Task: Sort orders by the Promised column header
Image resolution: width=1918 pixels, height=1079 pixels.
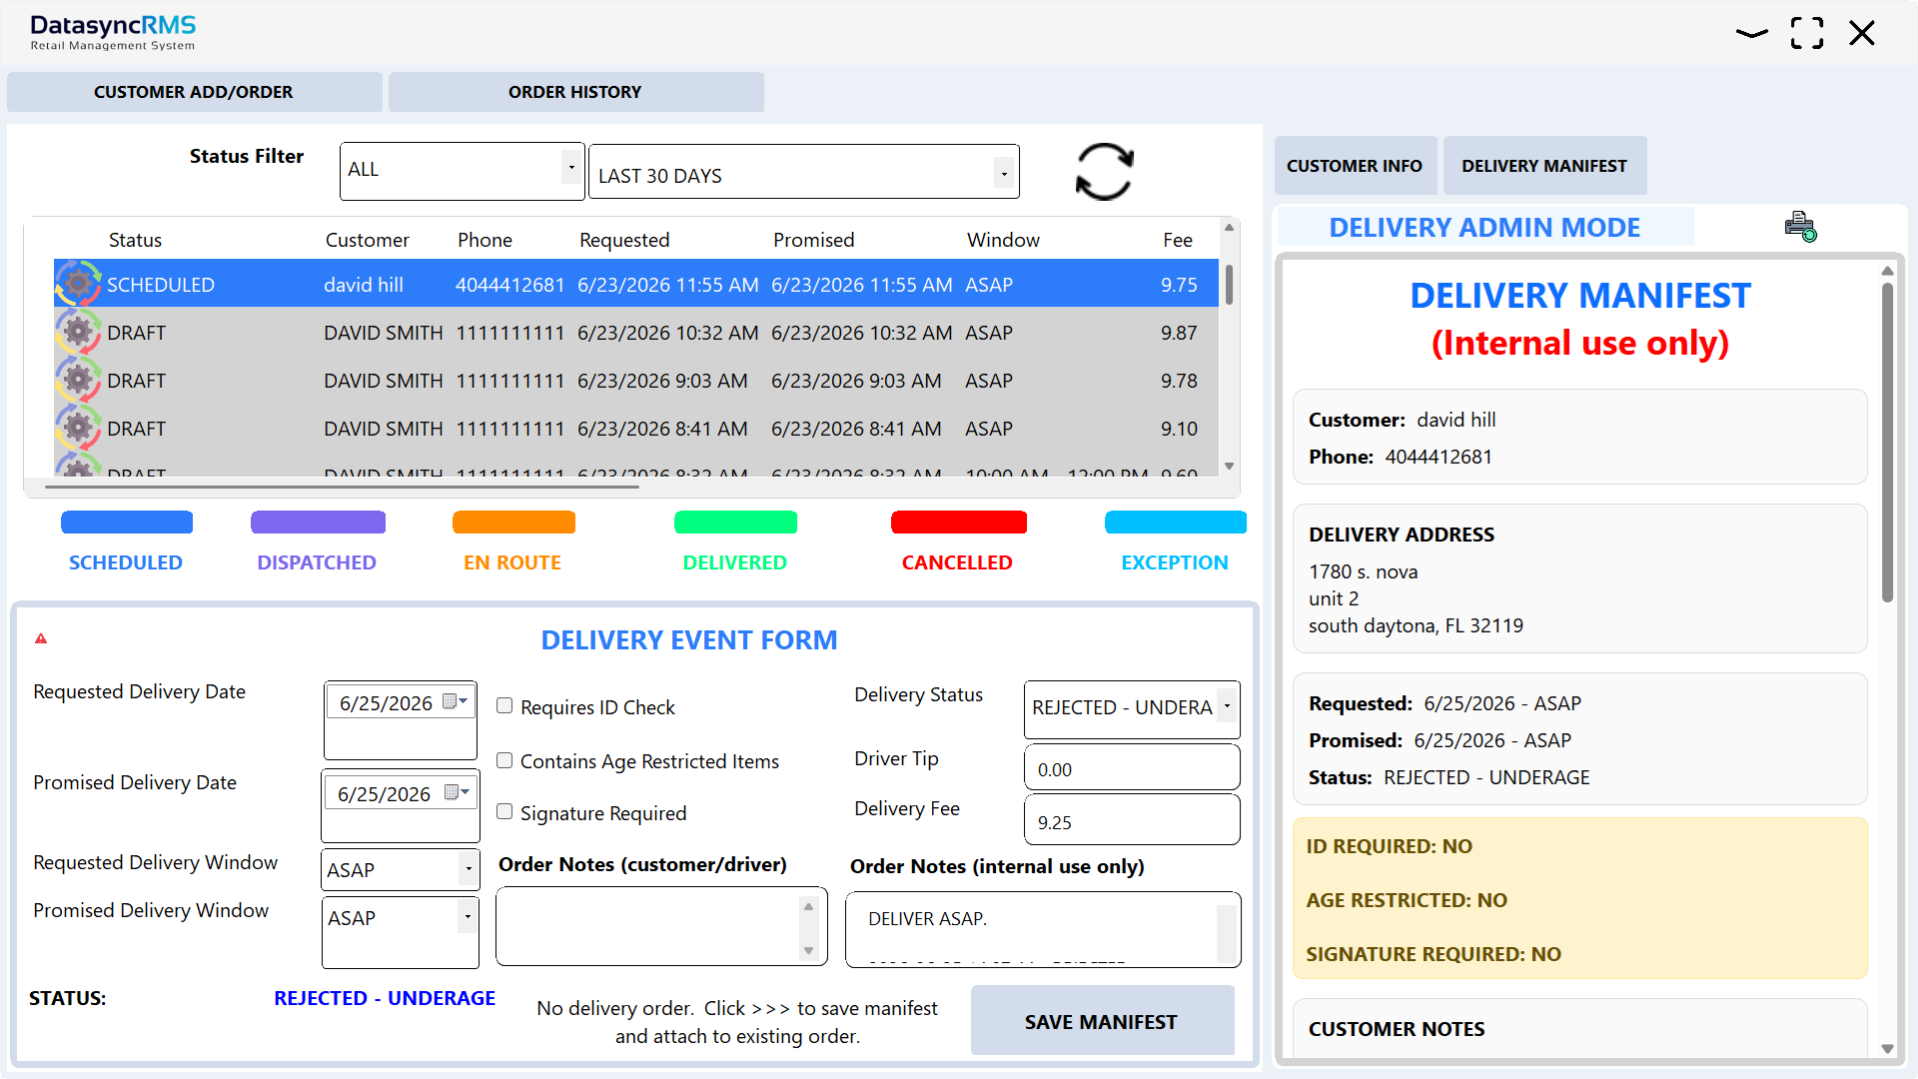Action: coord(813,240)
